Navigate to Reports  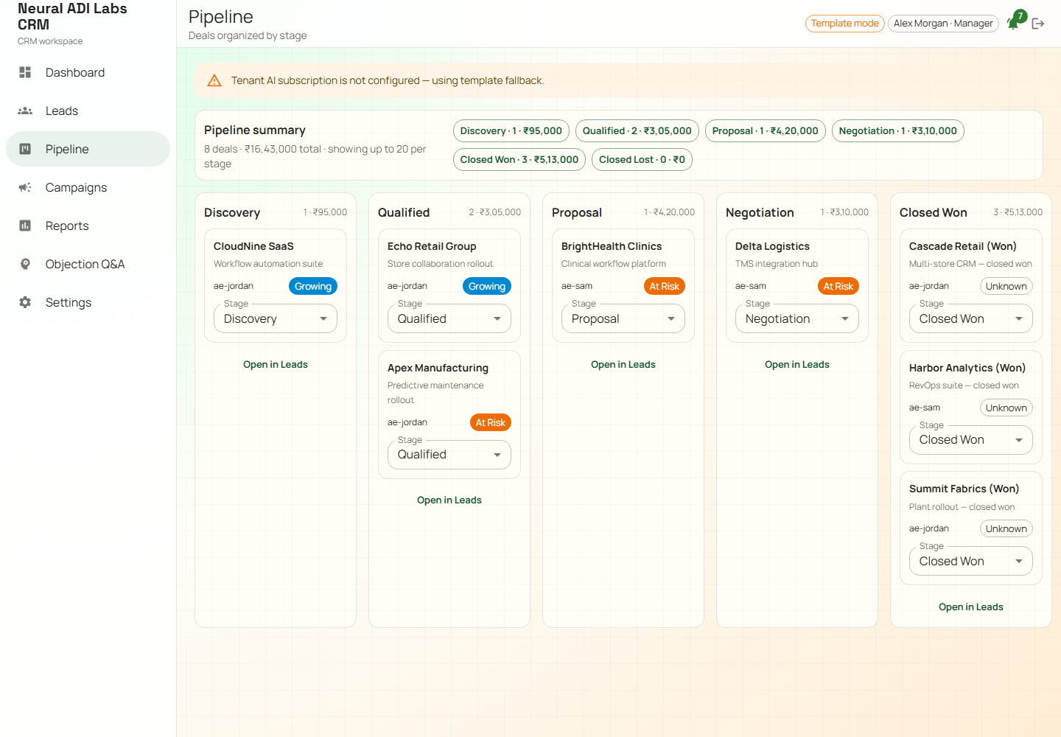click(x=88, y=226)
